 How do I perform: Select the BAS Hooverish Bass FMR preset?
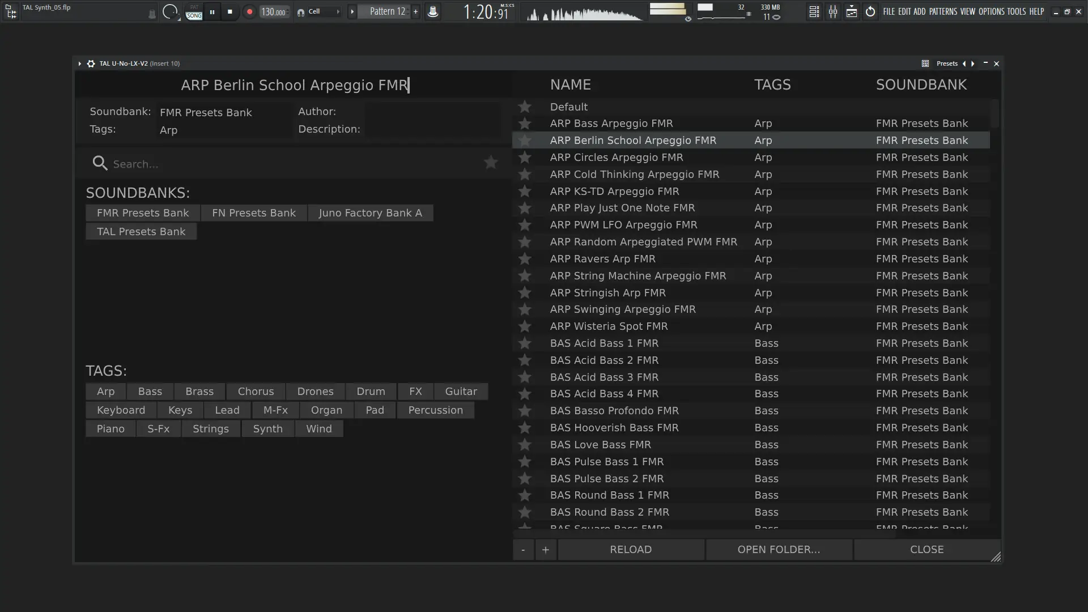pos(614,427)
